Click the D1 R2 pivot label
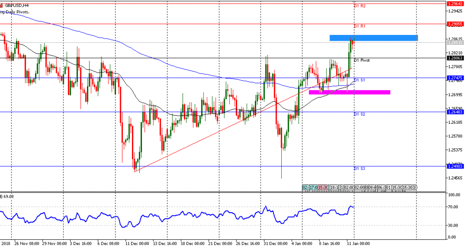Screen dimensions: 466x248 coord(360,6)
